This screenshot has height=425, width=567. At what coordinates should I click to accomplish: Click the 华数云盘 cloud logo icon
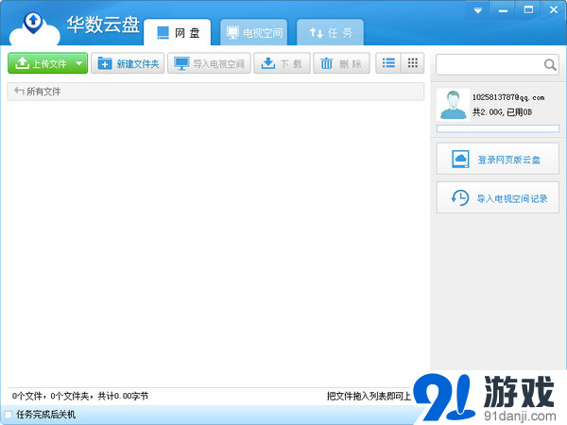pyautogui.click(x=34, y=29)
